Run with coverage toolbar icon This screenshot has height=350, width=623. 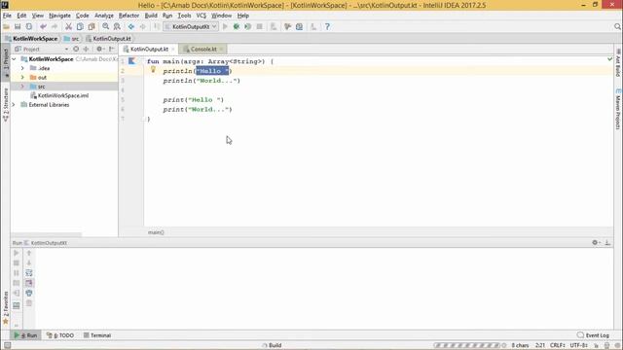[x=248, y=26]
